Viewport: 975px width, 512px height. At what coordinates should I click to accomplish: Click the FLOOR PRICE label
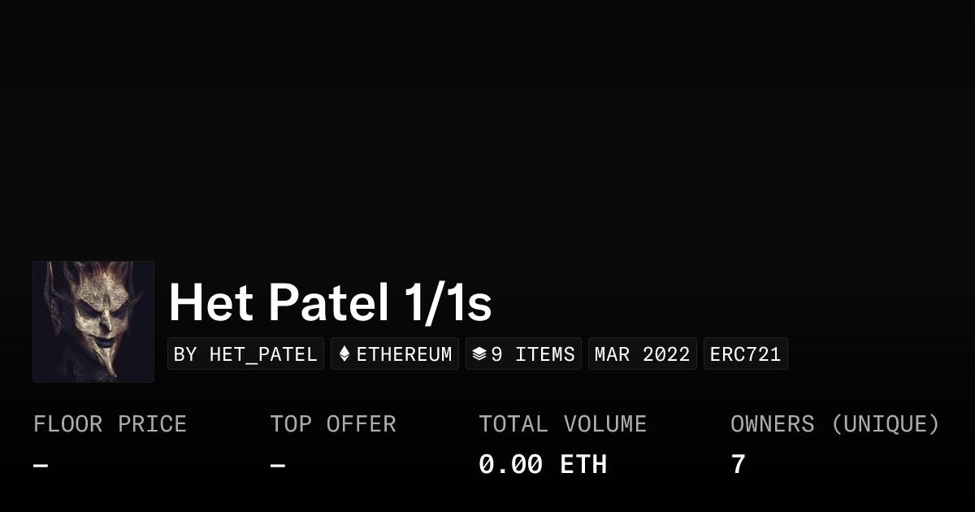coord(110,424)
